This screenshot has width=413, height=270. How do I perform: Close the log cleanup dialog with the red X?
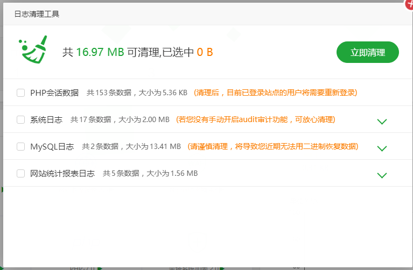click(410, 4)
